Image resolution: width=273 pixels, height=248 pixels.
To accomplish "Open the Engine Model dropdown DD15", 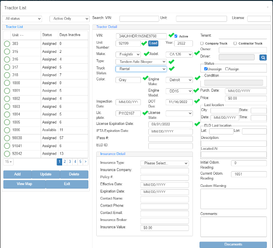I will point(179,91).
